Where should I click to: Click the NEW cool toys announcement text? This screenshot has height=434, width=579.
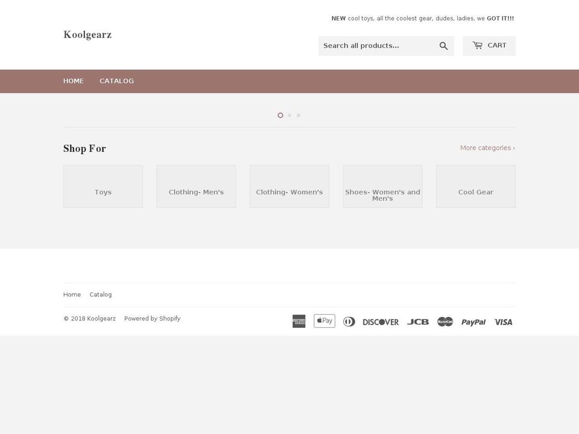pyautogui.click(x=422, y=19)
